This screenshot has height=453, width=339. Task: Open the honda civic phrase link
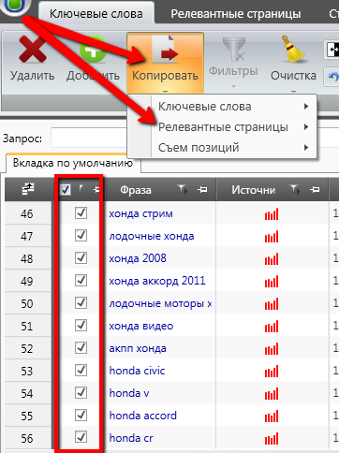click(137, 371)
